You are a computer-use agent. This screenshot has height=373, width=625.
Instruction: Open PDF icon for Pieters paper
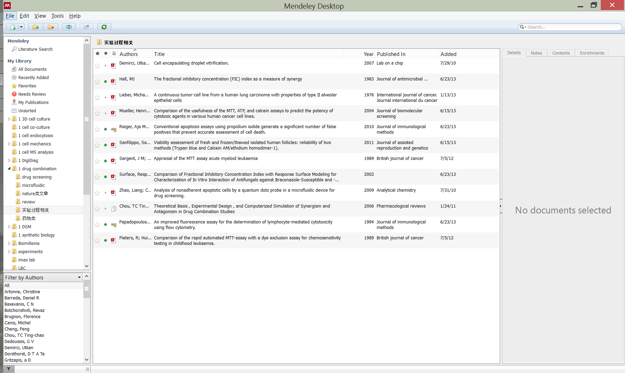[x=113, y=240]
